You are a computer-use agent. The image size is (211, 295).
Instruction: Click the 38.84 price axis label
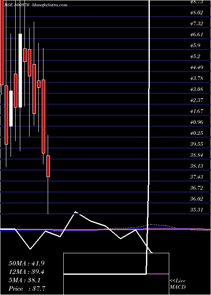point(197,155)
